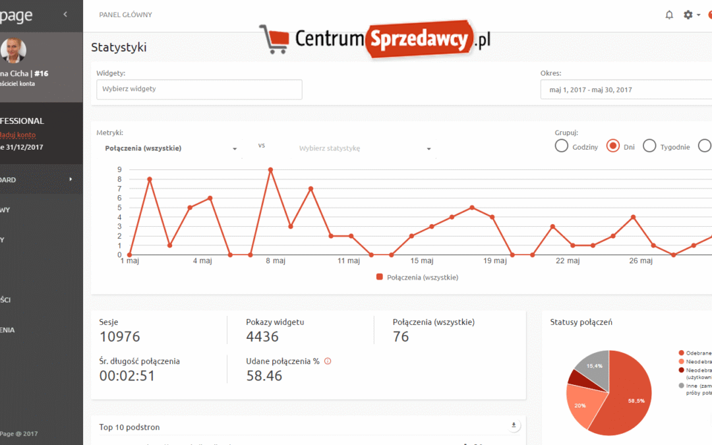The width and height of the screenshot is (712, 445).
Task: Click the Odebrane legend color dot
Action: click(x=681, y=353)
